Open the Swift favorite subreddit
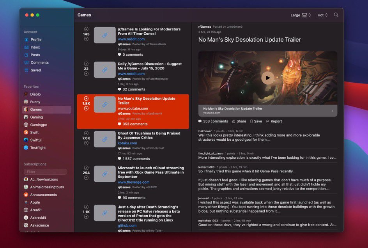368x248 pixels. [47, 133]
